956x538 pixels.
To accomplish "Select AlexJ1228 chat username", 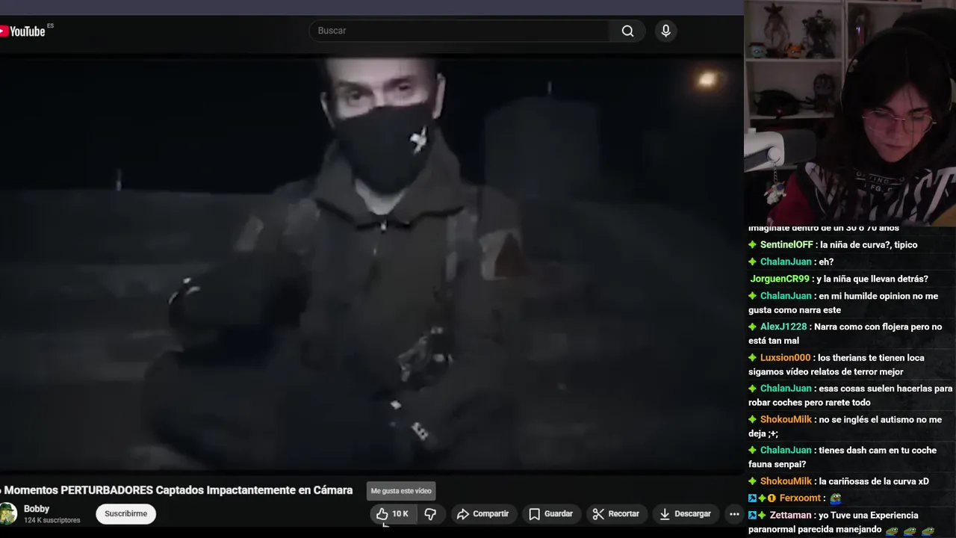I will [783, 327].
